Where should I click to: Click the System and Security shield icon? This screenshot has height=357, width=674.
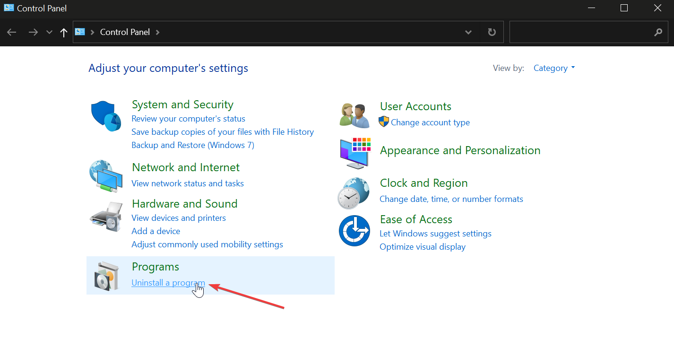pyautogui.click(x=105, y=116)
